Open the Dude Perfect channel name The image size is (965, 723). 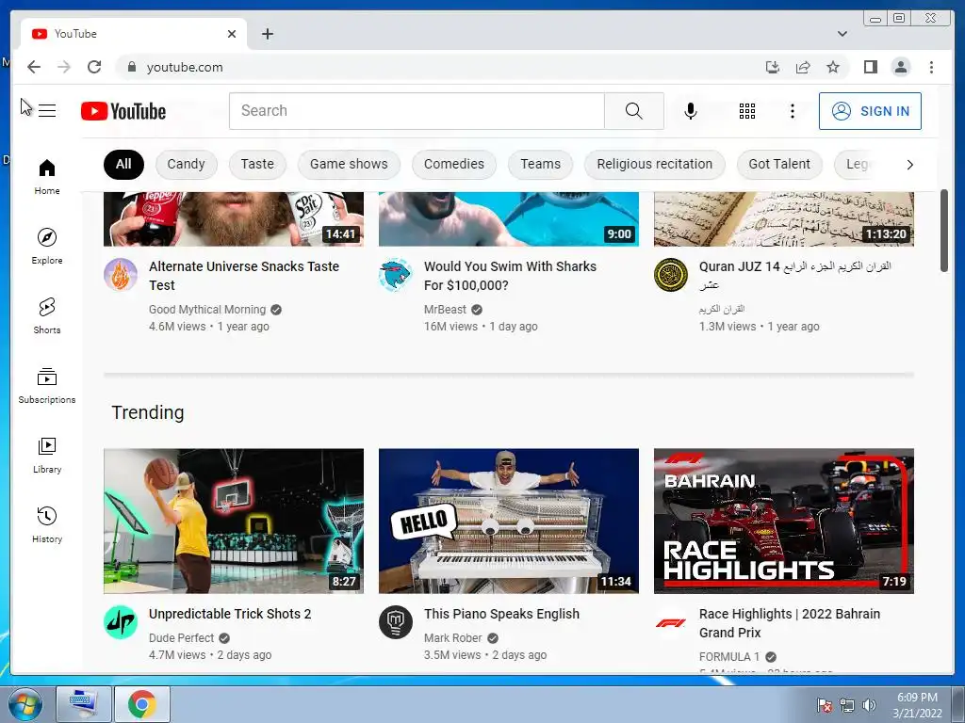tap(182, 638)
